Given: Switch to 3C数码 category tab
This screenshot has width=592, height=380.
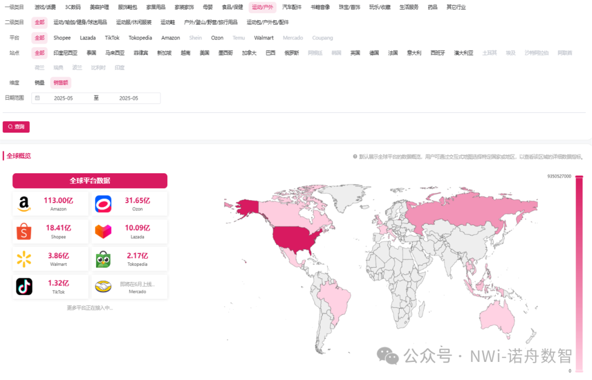Looking at the screenshot, I should (72, 7).
